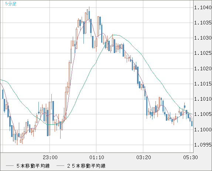
Task: Click the 03:20 time axis label
Action: (x=144, y=157)
